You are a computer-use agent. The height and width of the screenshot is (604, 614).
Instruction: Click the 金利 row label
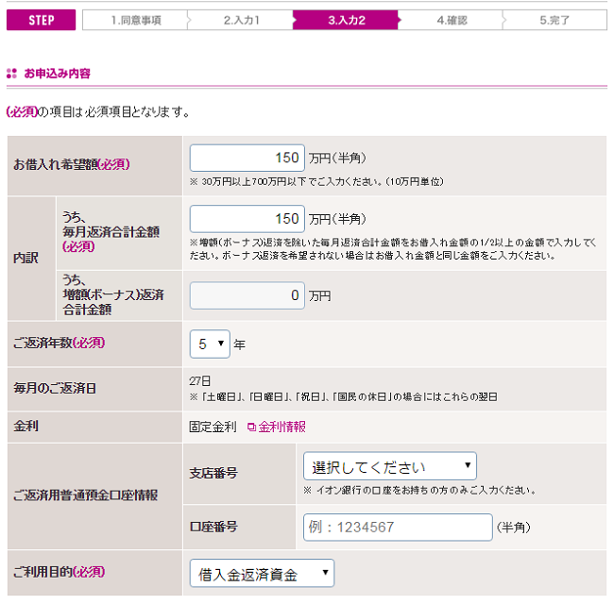(26, 426)
